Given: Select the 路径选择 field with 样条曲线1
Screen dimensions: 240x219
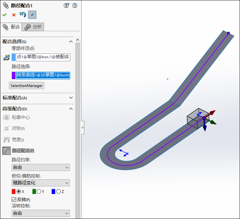Looking at the screenshot, I should 43,75.
